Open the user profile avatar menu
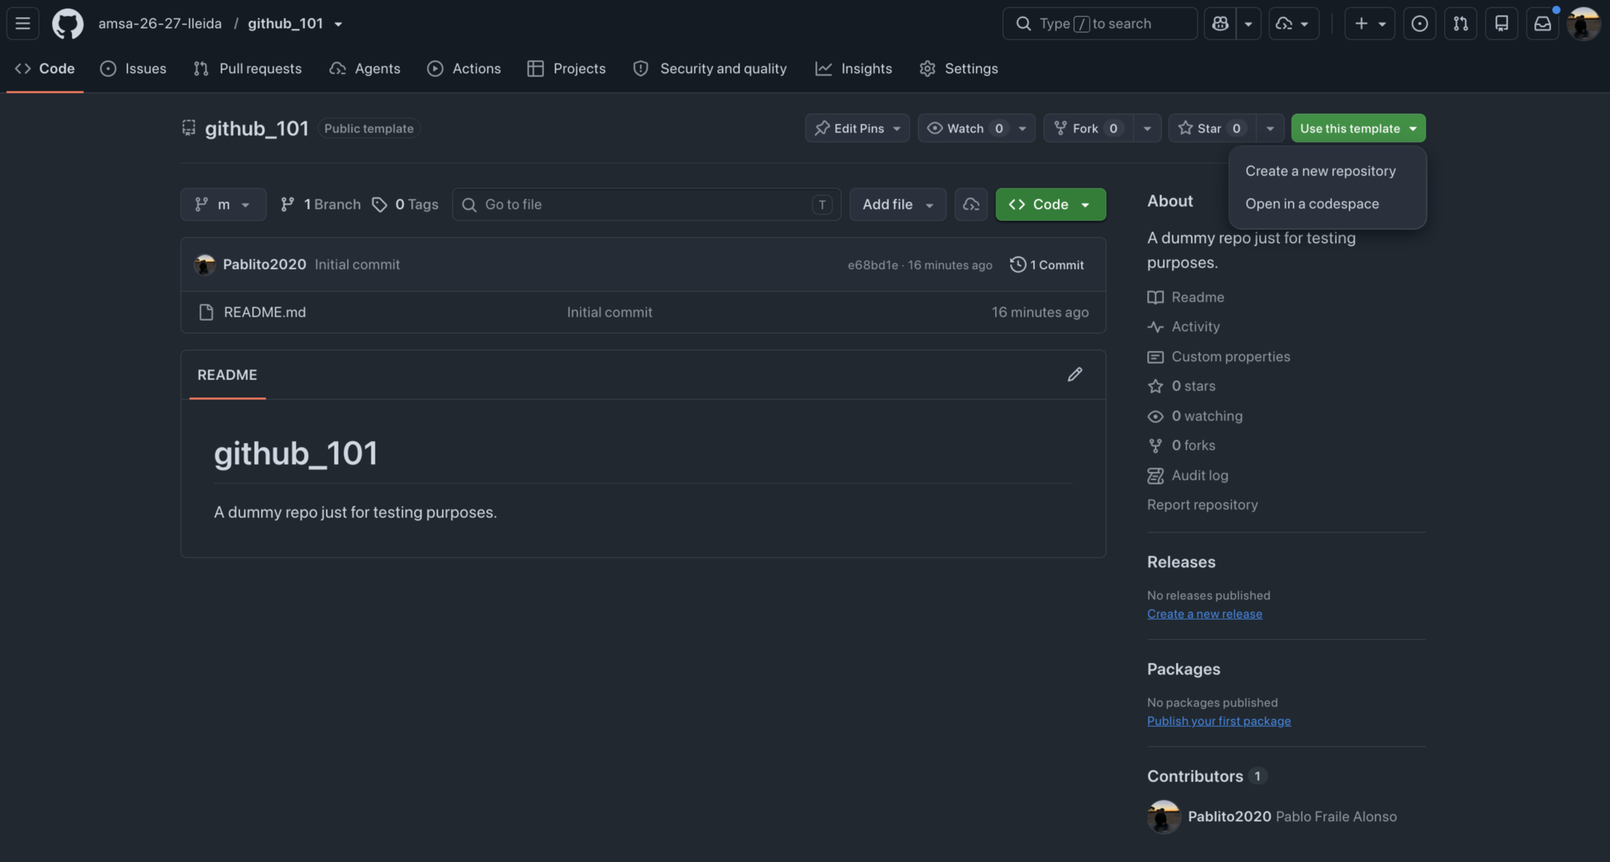This screenshot has height=862, width=1610. 1583,23
